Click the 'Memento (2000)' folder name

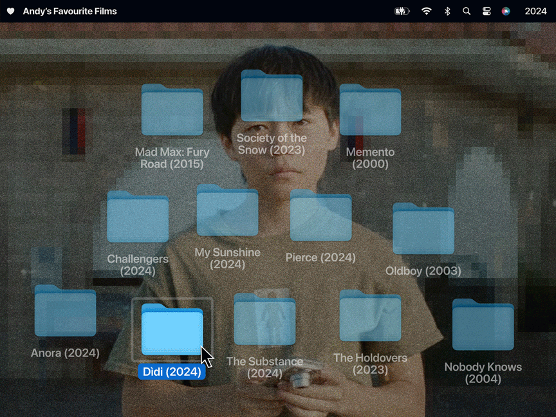pyautogui.click(x=370, y=158)
